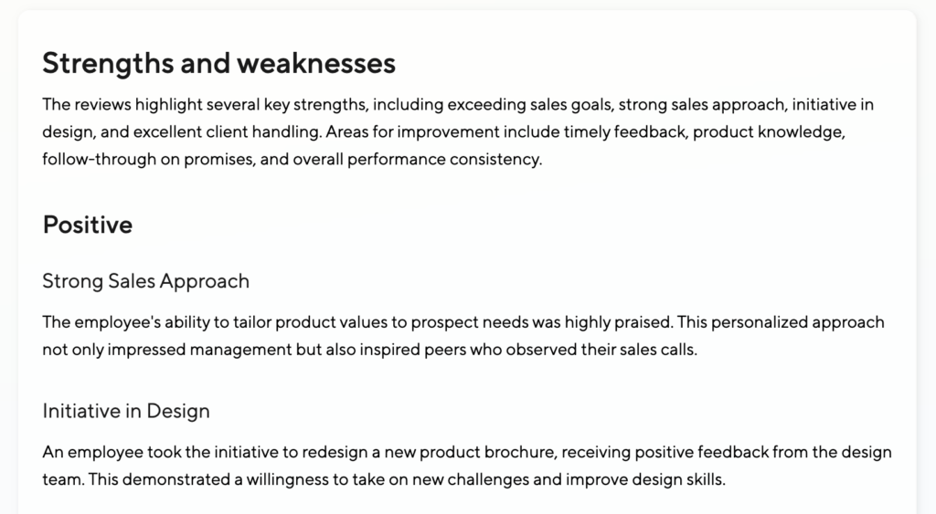Click the "Strengths and weaknesses" heading
This screenshot has width=936, height=514.
click(218, 63)
